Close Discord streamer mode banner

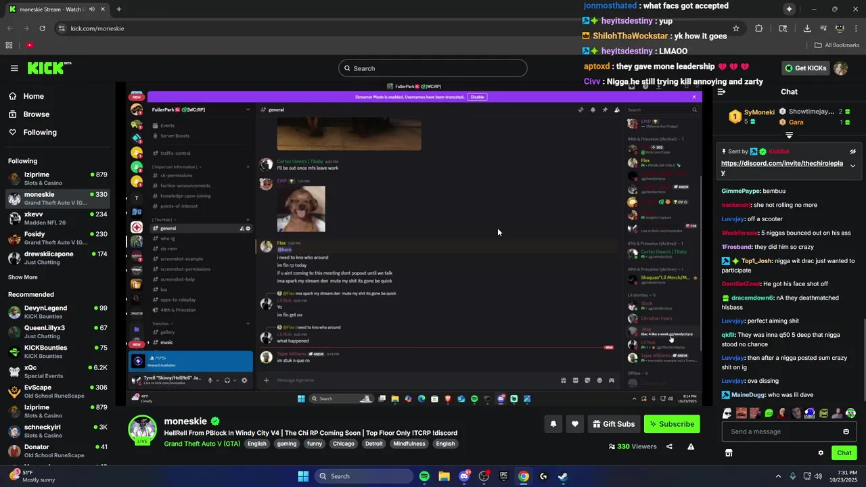coord(693,97)
